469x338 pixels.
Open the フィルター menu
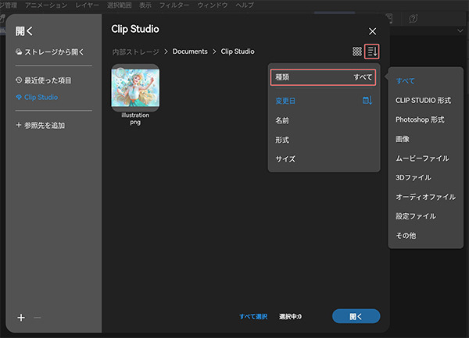click(174, 5)
